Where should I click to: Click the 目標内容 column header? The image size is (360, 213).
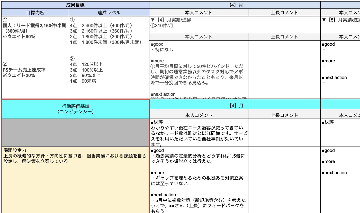tap(34, 12)
